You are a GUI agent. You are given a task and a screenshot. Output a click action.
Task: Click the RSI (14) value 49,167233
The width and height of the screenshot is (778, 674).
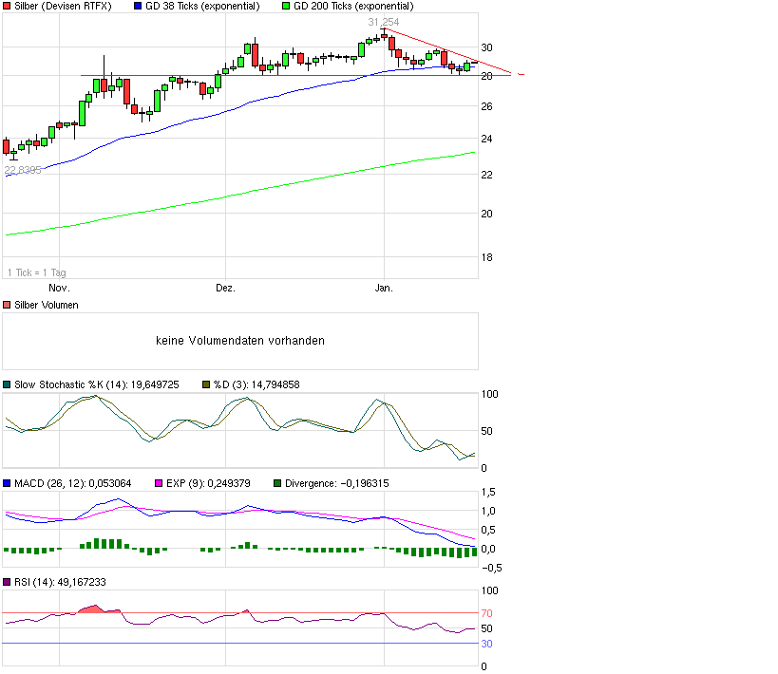82,582
